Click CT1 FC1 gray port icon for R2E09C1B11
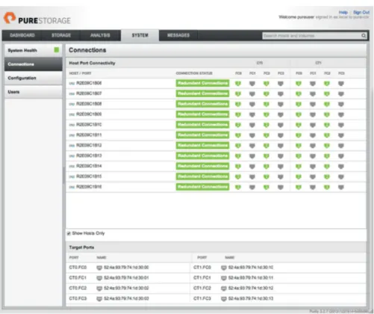 click(x=313, y=135)
